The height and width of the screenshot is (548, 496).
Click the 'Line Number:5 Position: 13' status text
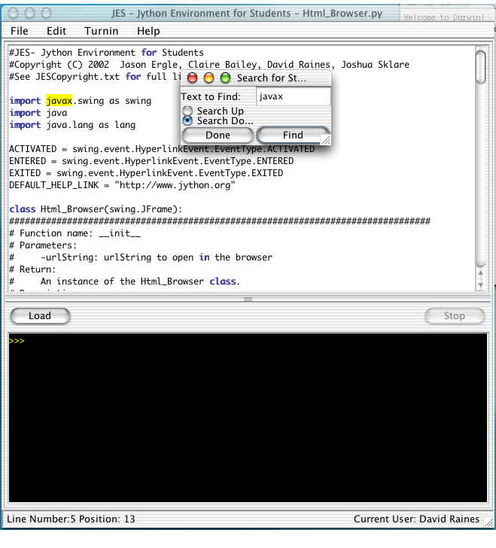pos(71,519)
